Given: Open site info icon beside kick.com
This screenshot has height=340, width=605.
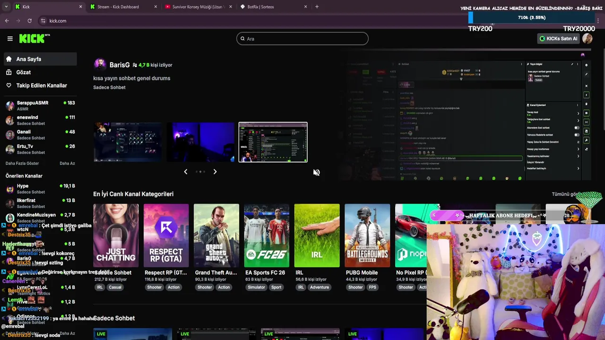Looking at the screenshot, I should [43, 21].
